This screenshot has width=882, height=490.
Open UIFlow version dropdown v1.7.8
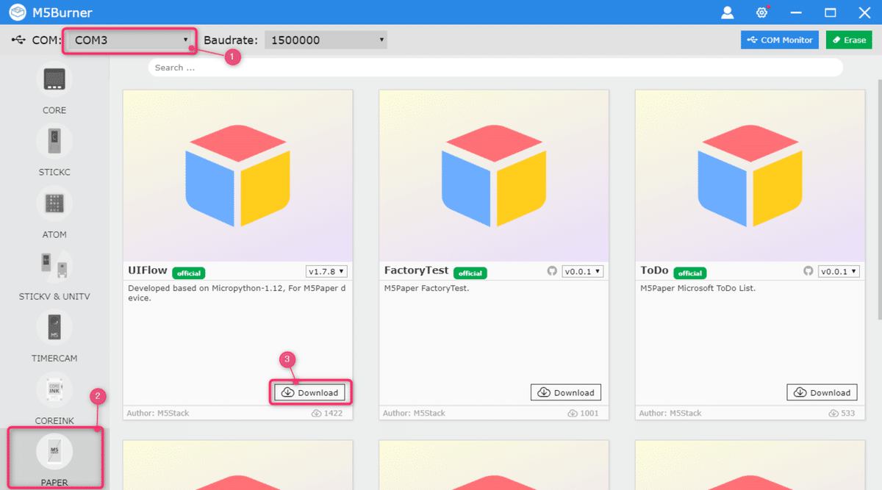[x=326, y=271]
